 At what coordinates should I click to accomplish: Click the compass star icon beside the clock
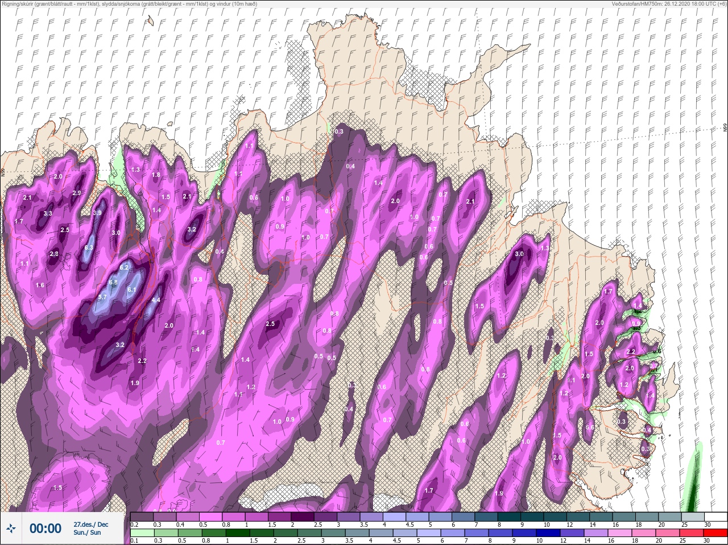pos(11,529)
